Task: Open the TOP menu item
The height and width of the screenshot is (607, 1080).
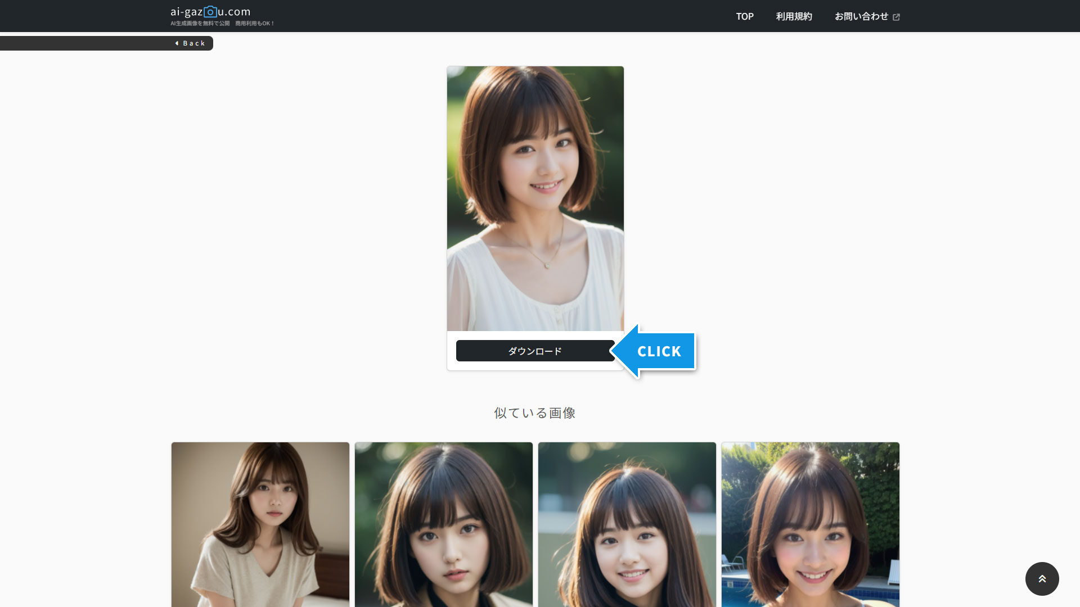Action: tap(745, 16)
